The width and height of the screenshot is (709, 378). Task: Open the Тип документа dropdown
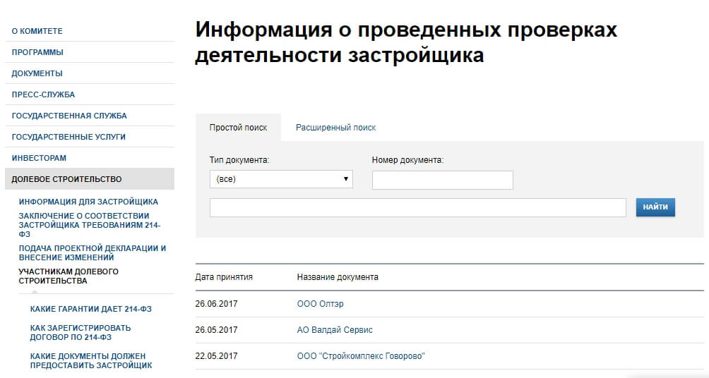pos(281,179)
